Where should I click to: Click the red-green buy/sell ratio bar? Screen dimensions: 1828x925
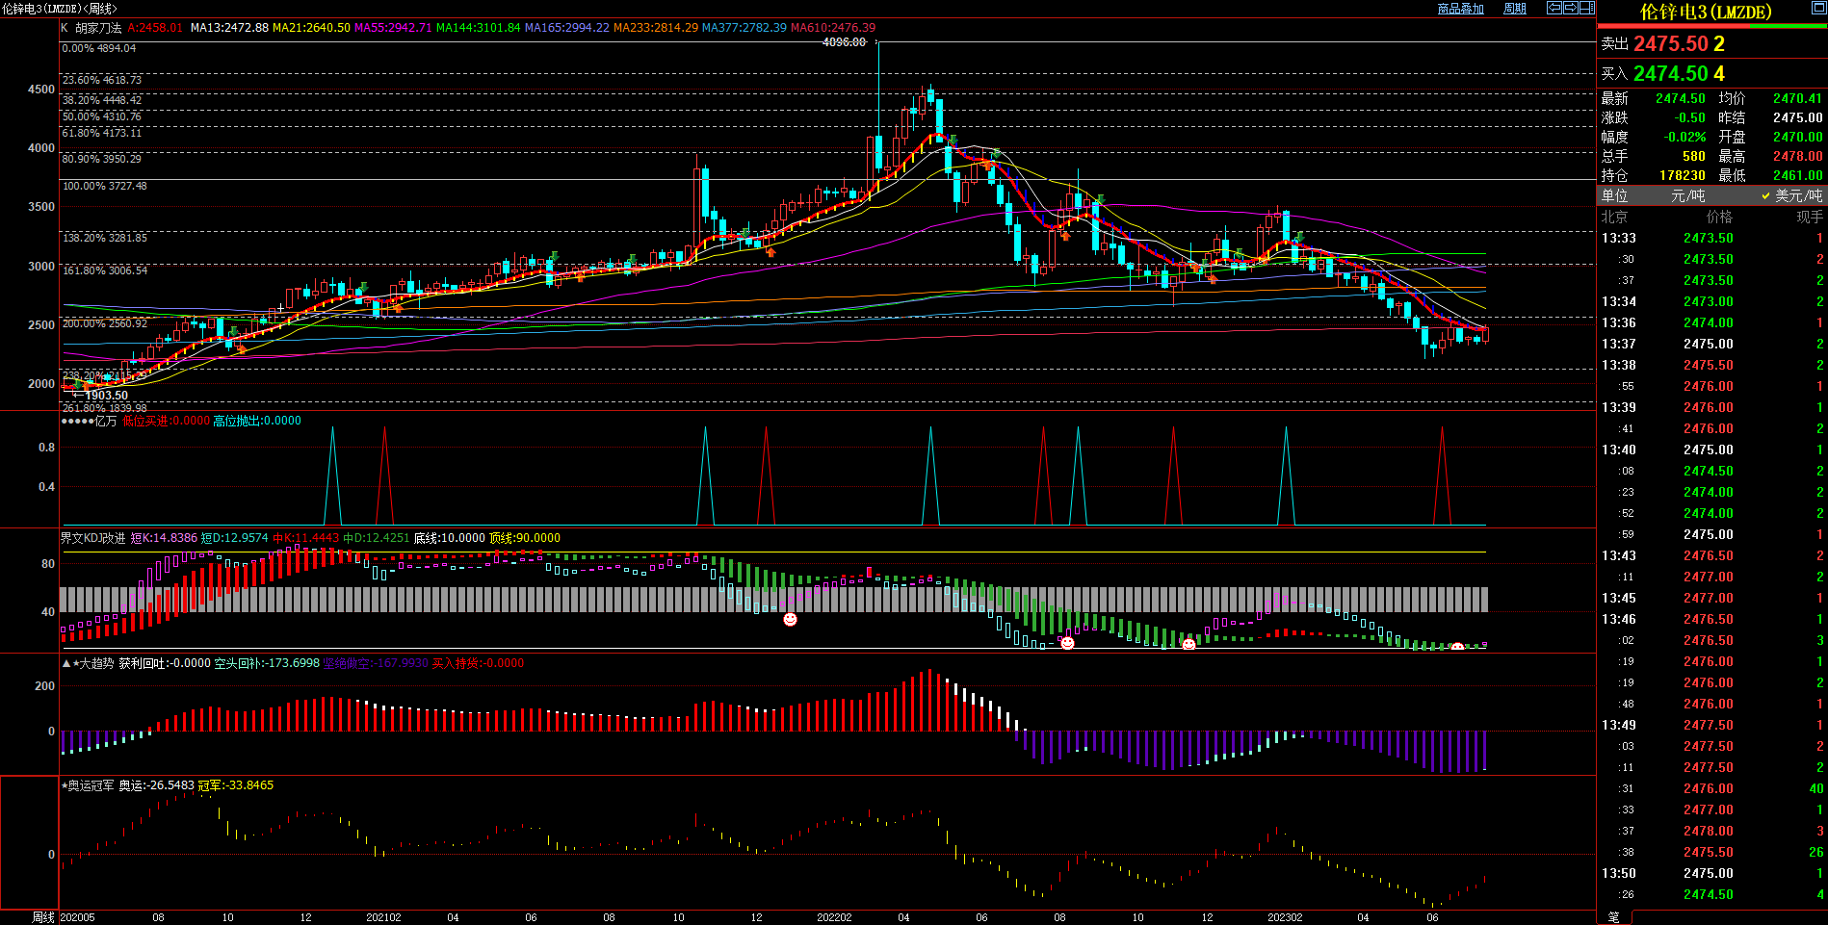1711,26
